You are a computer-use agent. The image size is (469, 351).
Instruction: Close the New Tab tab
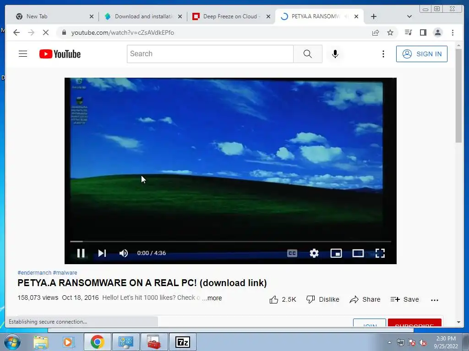pos(92,16)
